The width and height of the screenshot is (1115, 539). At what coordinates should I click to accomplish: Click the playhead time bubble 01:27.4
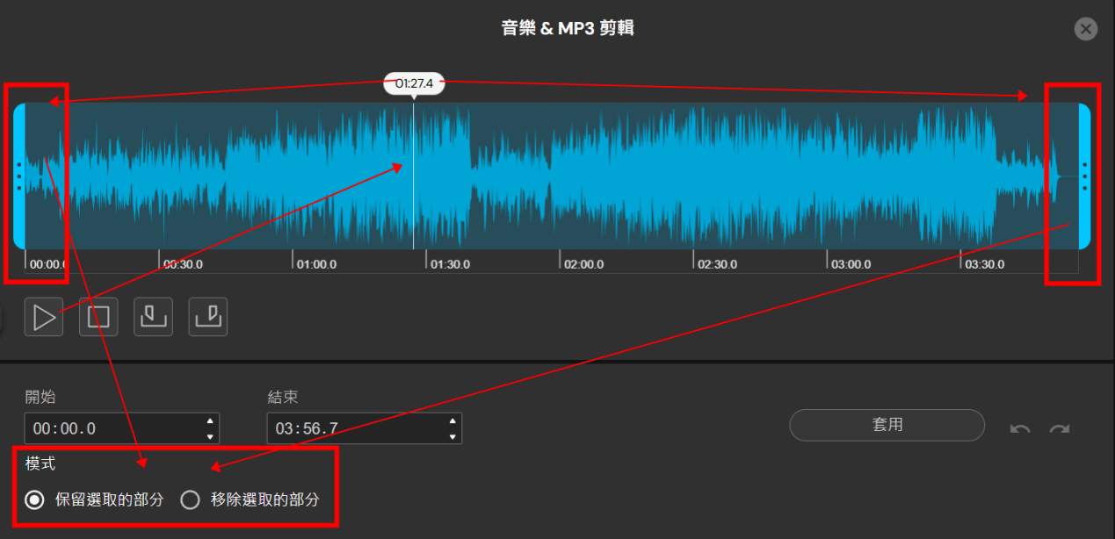pos(414,83)
